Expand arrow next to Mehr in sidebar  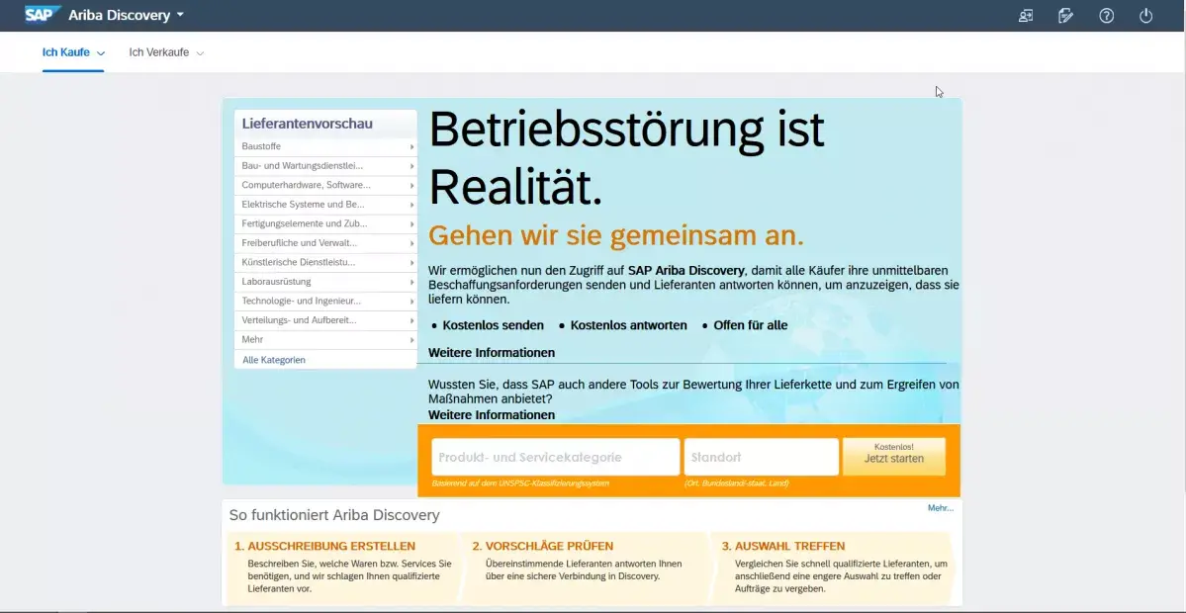411,340
